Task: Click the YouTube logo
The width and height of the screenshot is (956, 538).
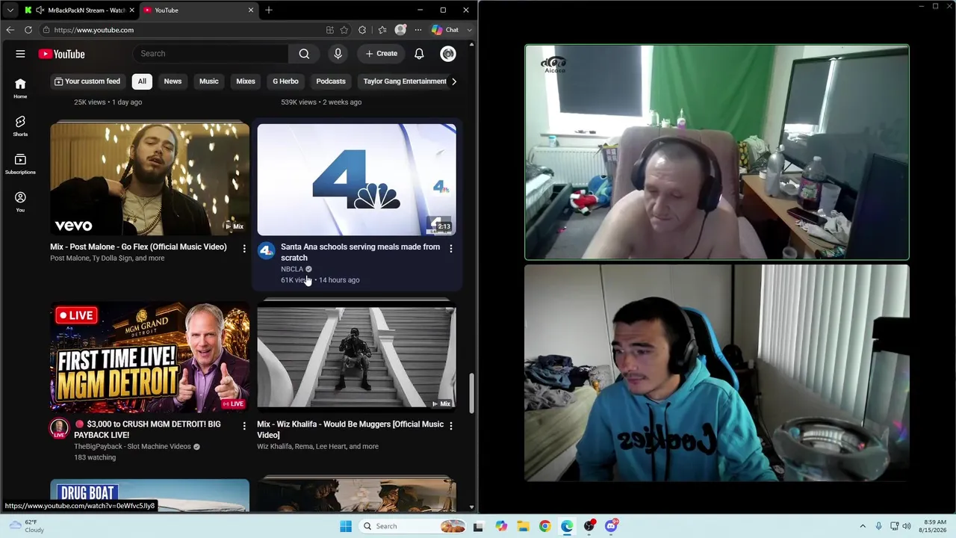Action: click(x=62, y=54)
